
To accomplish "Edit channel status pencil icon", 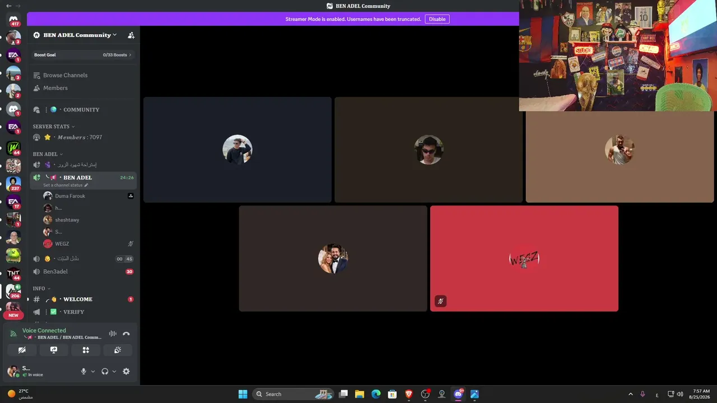I will [x=86, y=185].
